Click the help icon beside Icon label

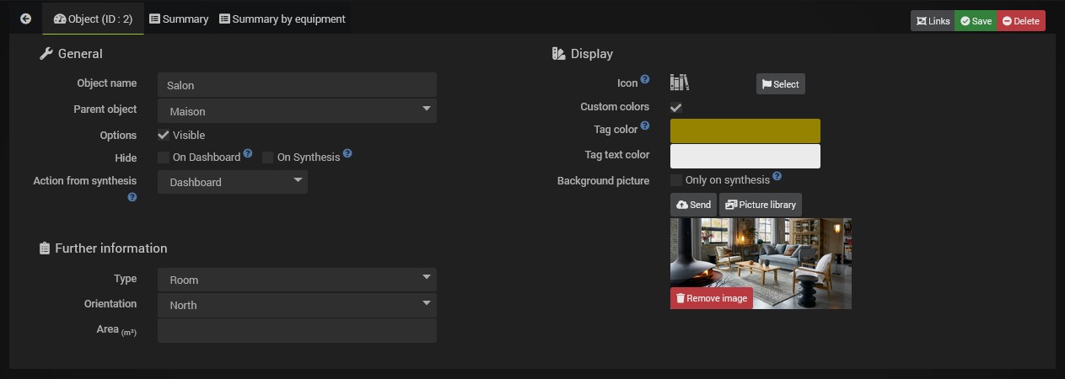(645, 79)
